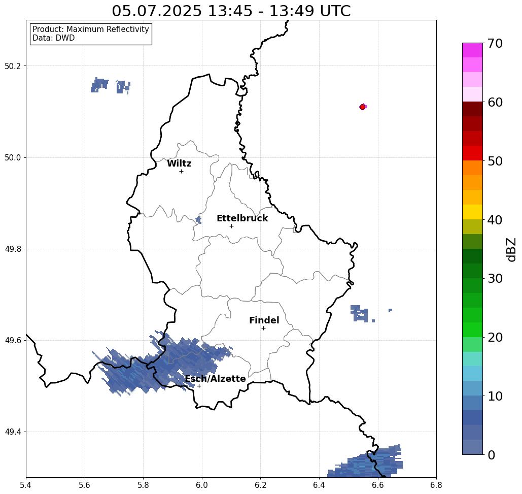
Task: Click the 10 value on colorbar
Action: click(495, 396)
